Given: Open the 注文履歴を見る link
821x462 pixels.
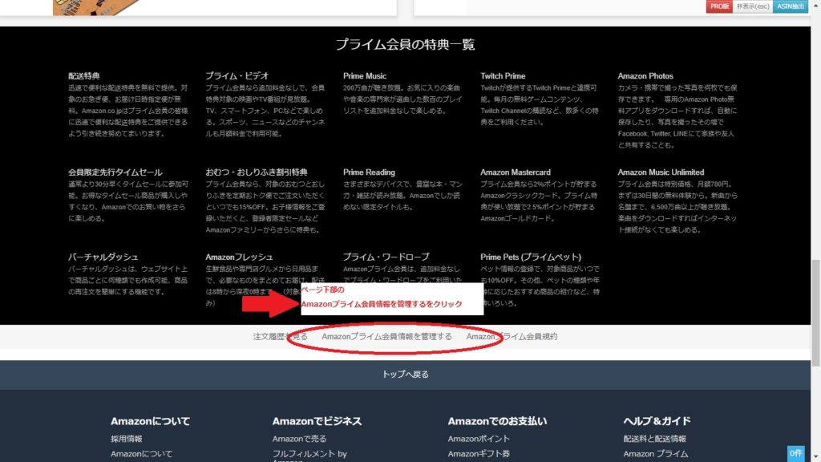Looking at the screenshot, I should pos(280,336).
